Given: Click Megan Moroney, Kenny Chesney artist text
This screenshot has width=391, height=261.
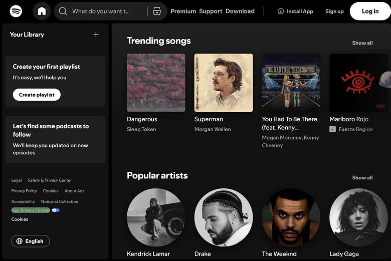Looking at the screenshot, I should [x=290, y=141].
